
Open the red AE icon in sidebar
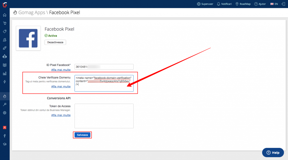(x=5, y=127)
